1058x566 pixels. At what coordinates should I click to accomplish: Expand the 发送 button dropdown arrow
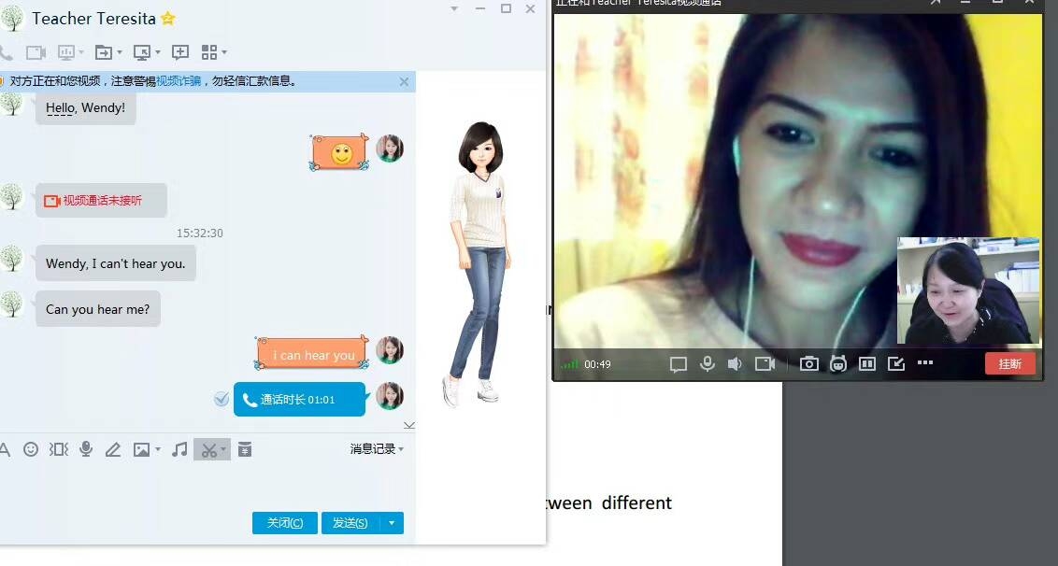392,522
